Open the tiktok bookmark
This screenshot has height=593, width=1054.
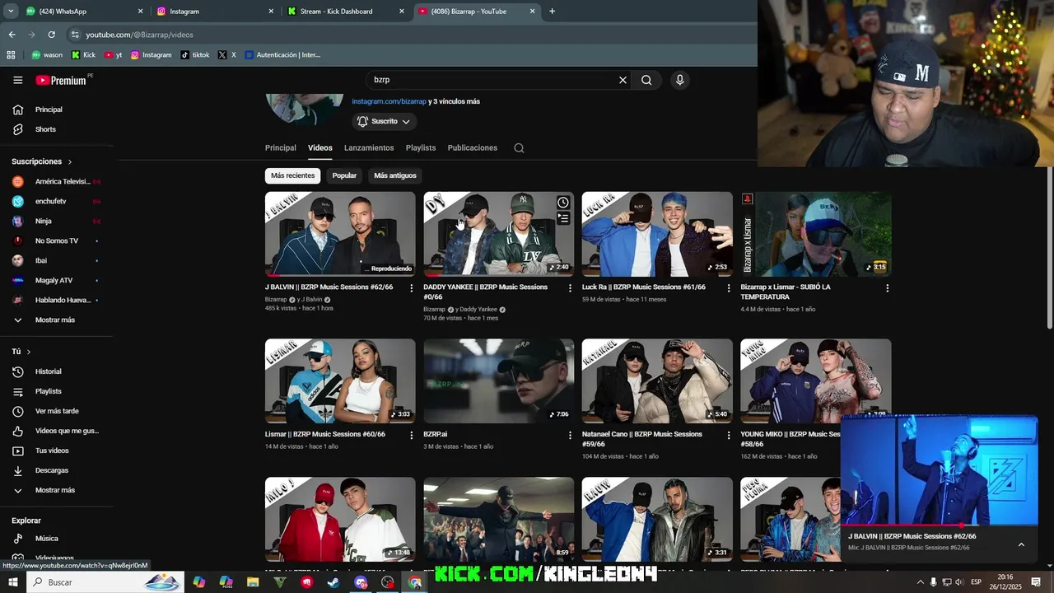tap(195, 55)
